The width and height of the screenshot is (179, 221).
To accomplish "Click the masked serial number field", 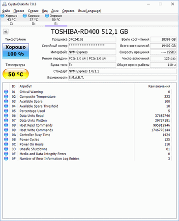I will [x=92, y=46].
